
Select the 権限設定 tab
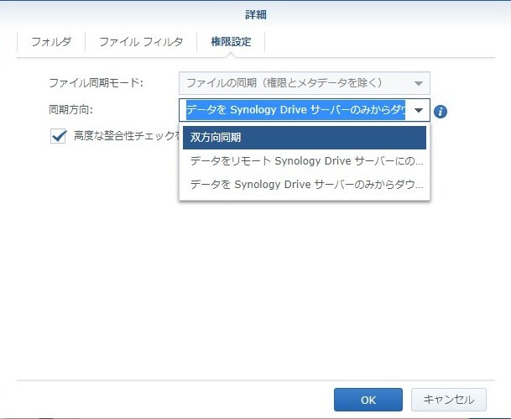tap(230, 41)
